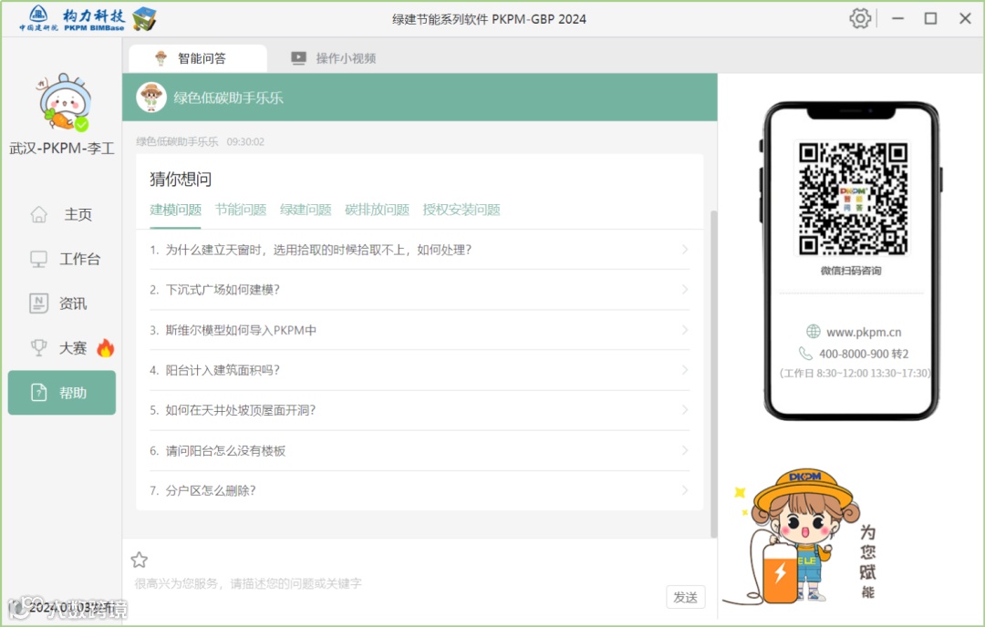
Task: Click the mascot icon on 智能问答 tab
Action: tap(161, 58)
